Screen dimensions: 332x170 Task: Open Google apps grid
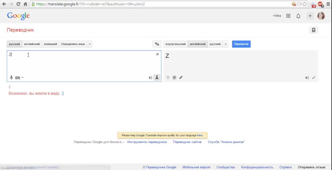288,16
